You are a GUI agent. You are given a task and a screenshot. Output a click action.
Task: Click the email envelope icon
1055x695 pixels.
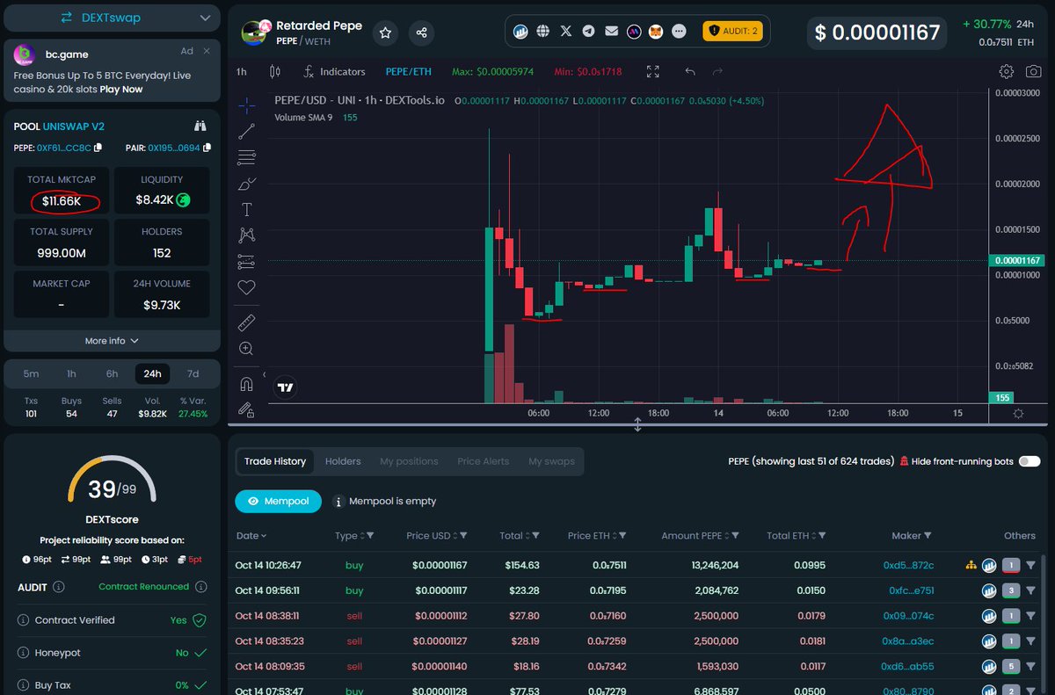coord(611,31)
